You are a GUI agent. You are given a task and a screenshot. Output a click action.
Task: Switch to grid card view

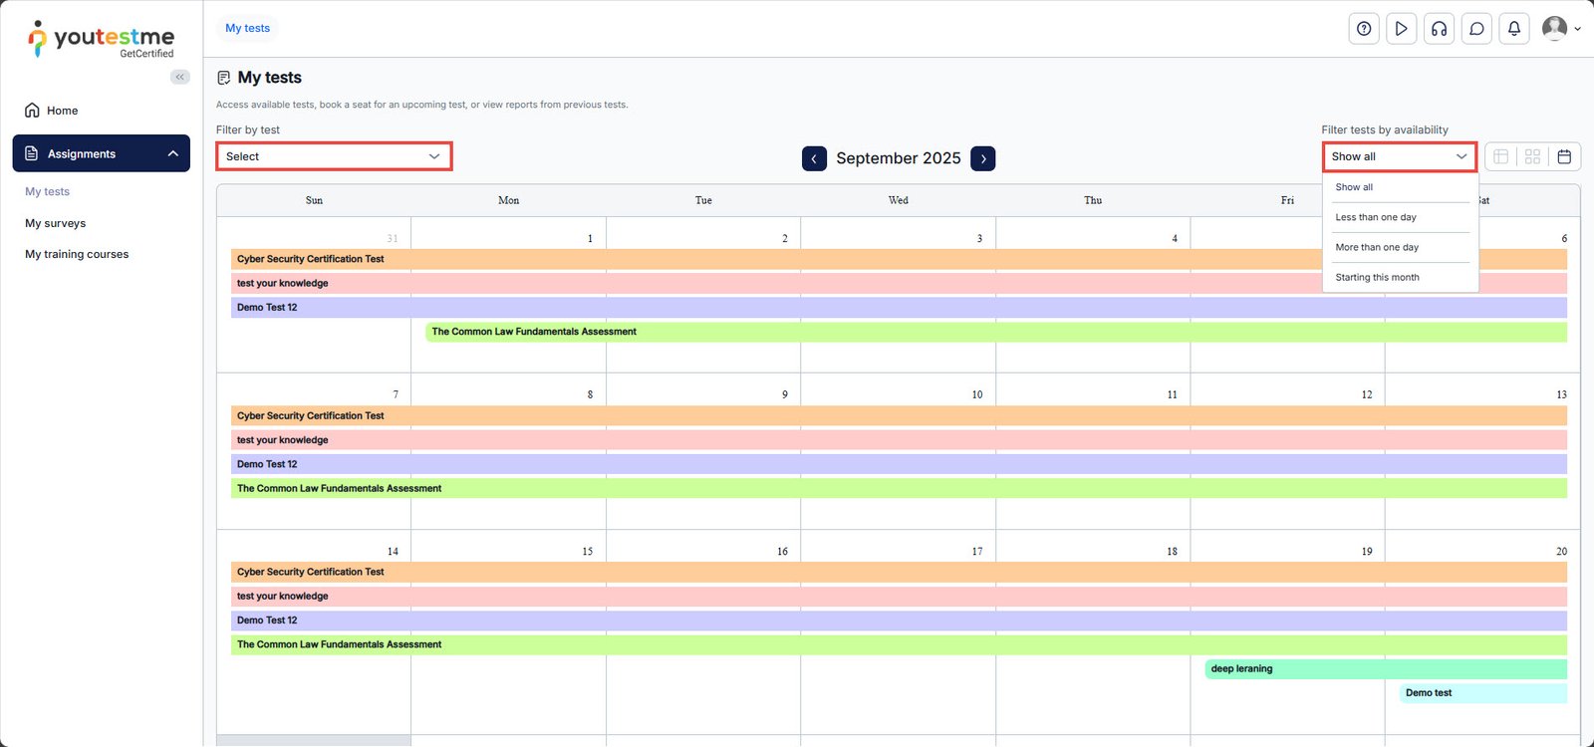coord(1532,156)
